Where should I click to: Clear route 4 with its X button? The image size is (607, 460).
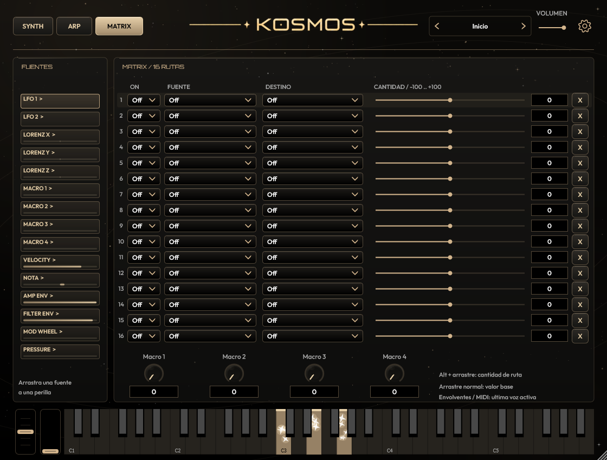[x=580, y=147]
